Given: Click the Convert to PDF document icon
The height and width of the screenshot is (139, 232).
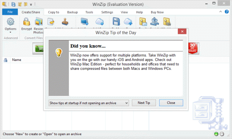Looking at the screenshot, I should click(51, 22).
